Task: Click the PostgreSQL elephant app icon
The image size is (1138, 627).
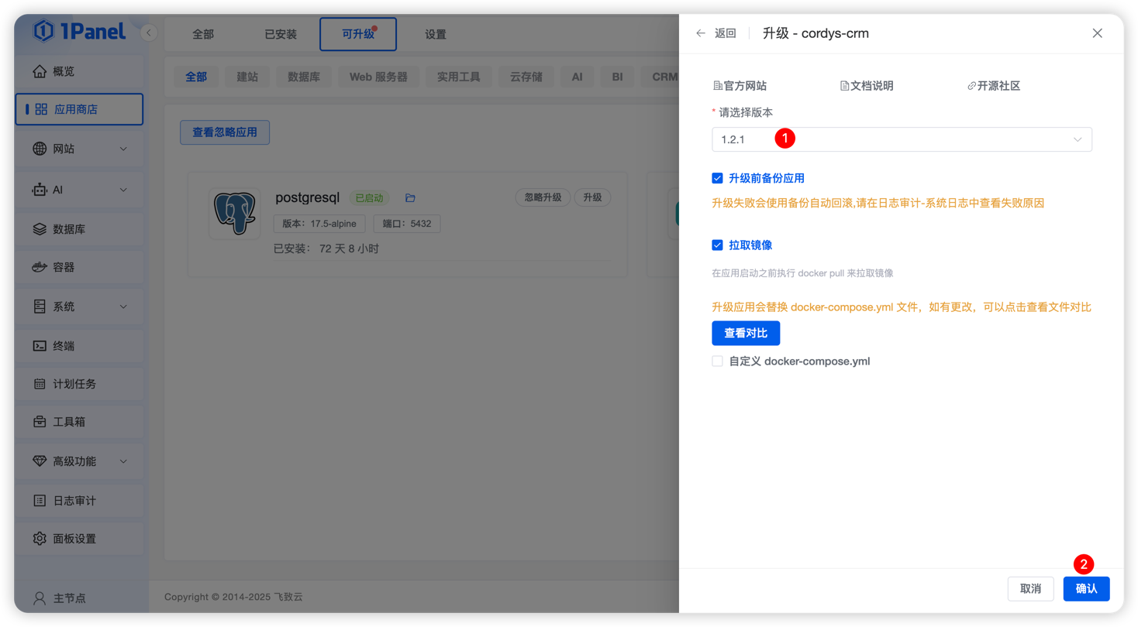Action: coord(234,213)
